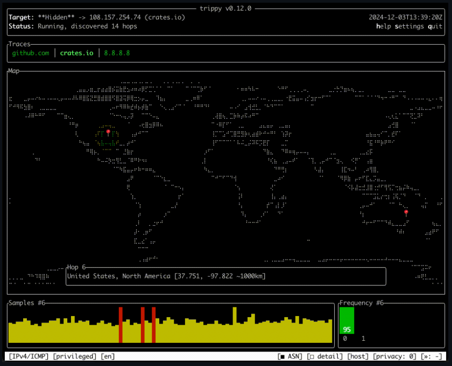The image size is (452, 366).
Task: Click the green 95 frequency bar
Action: 347,321
